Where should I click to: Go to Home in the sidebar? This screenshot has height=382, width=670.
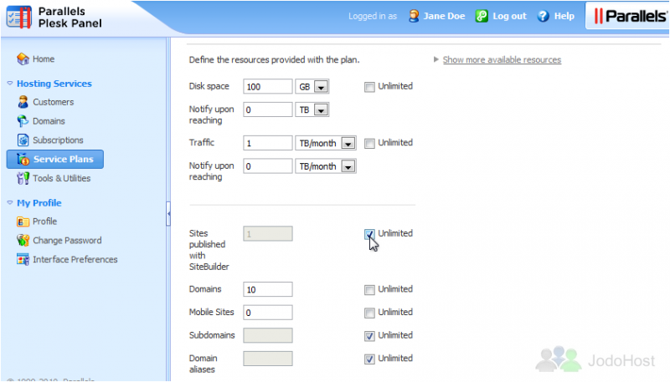click(44, 59)
